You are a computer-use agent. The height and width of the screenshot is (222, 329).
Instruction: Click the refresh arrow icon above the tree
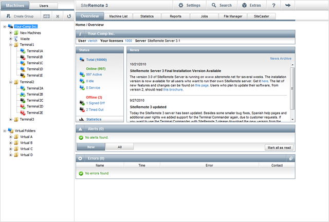pyautogui.click(x=69, y=16)
